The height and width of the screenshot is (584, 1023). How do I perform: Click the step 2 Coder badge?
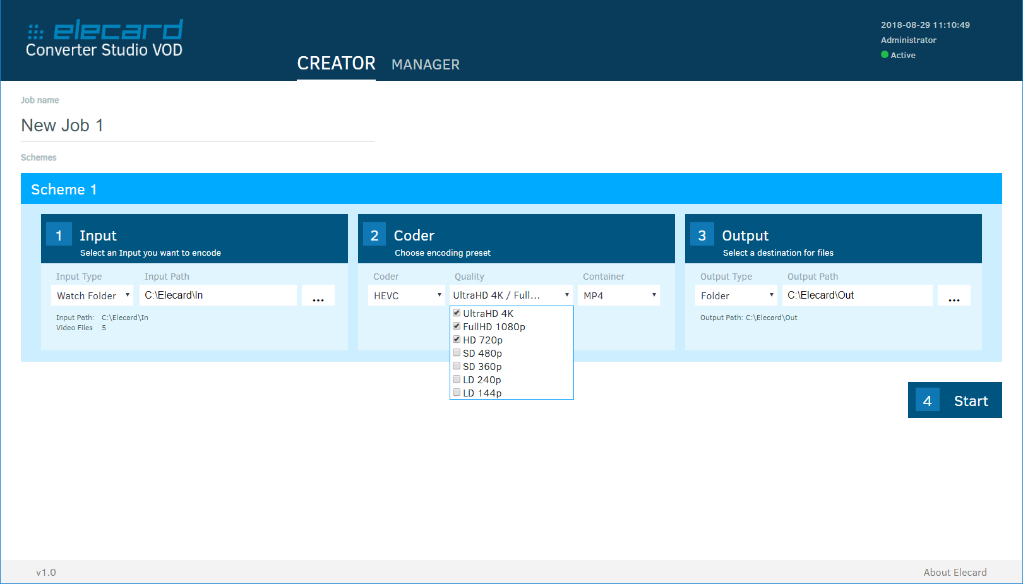coord(374,234)
